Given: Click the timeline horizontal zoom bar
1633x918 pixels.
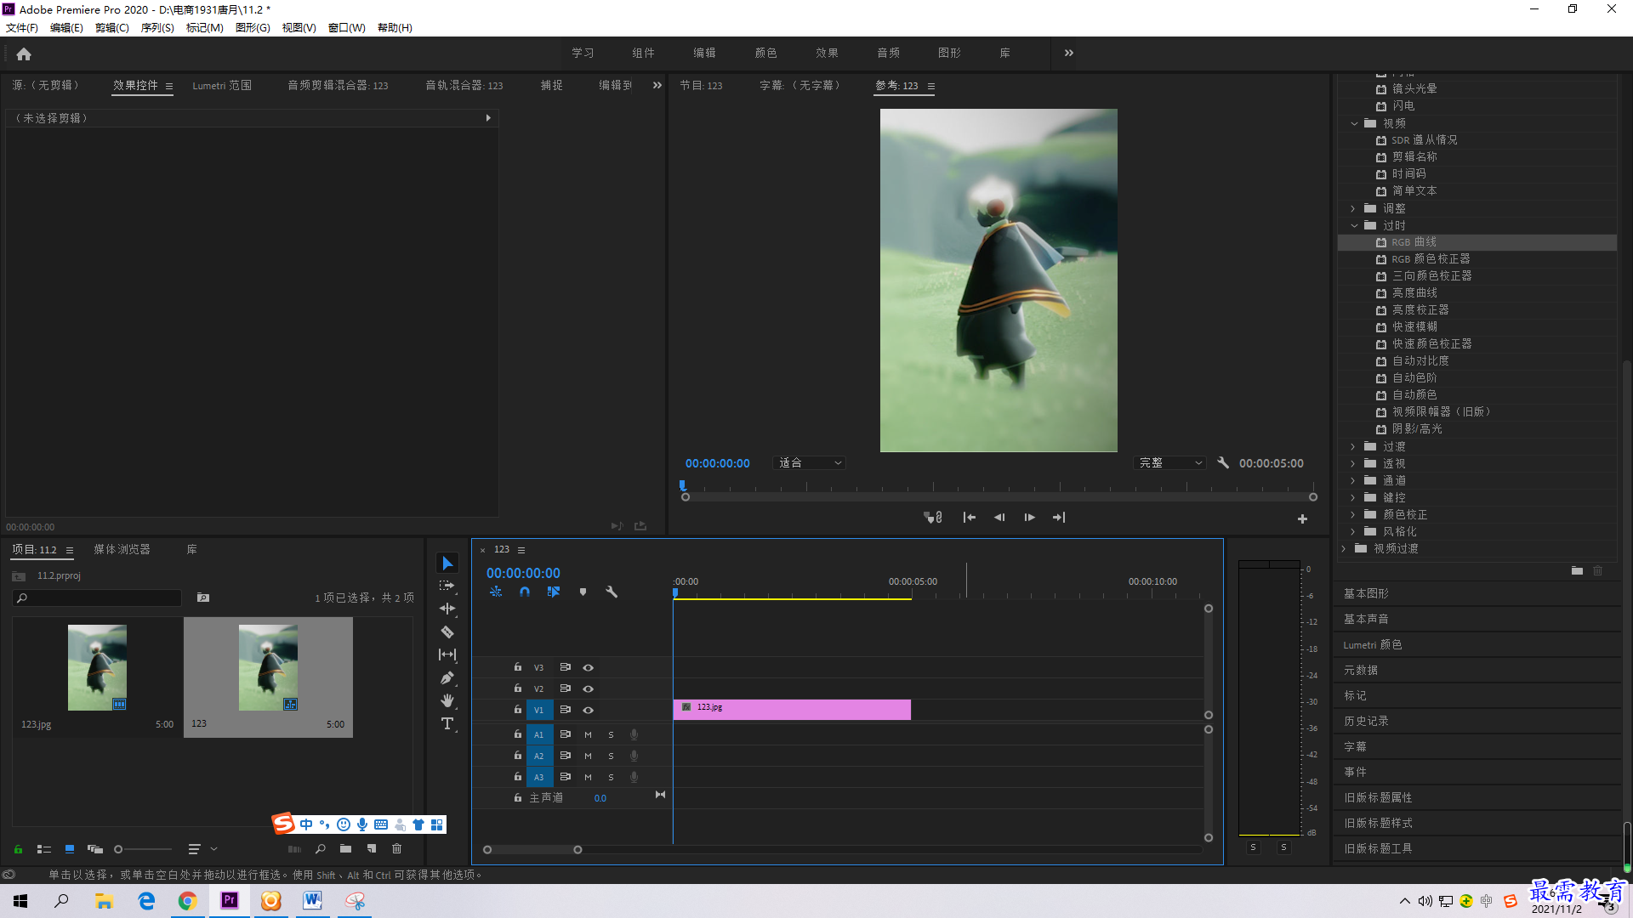Looking at the screenshot, I should click(532, 850).
